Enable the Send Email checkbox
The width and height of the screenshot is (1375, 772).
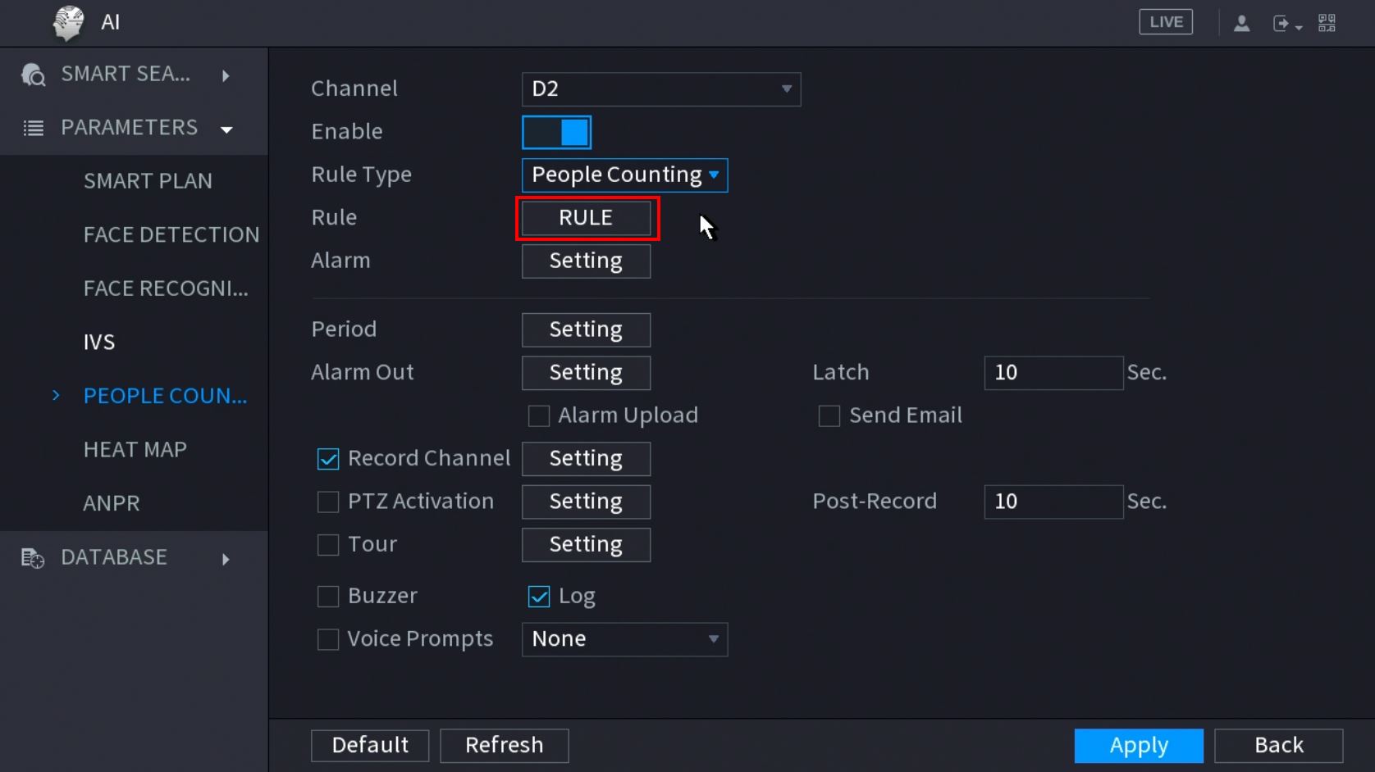click(829, 416)
